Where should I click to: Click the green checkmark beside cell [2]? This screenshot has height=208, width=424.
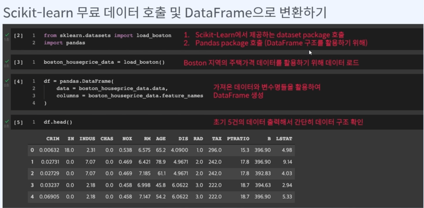7,35
